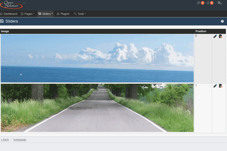The image size is (227, 151).
Task: Delete the road slider at position 1
Action: tap(221, 86)
